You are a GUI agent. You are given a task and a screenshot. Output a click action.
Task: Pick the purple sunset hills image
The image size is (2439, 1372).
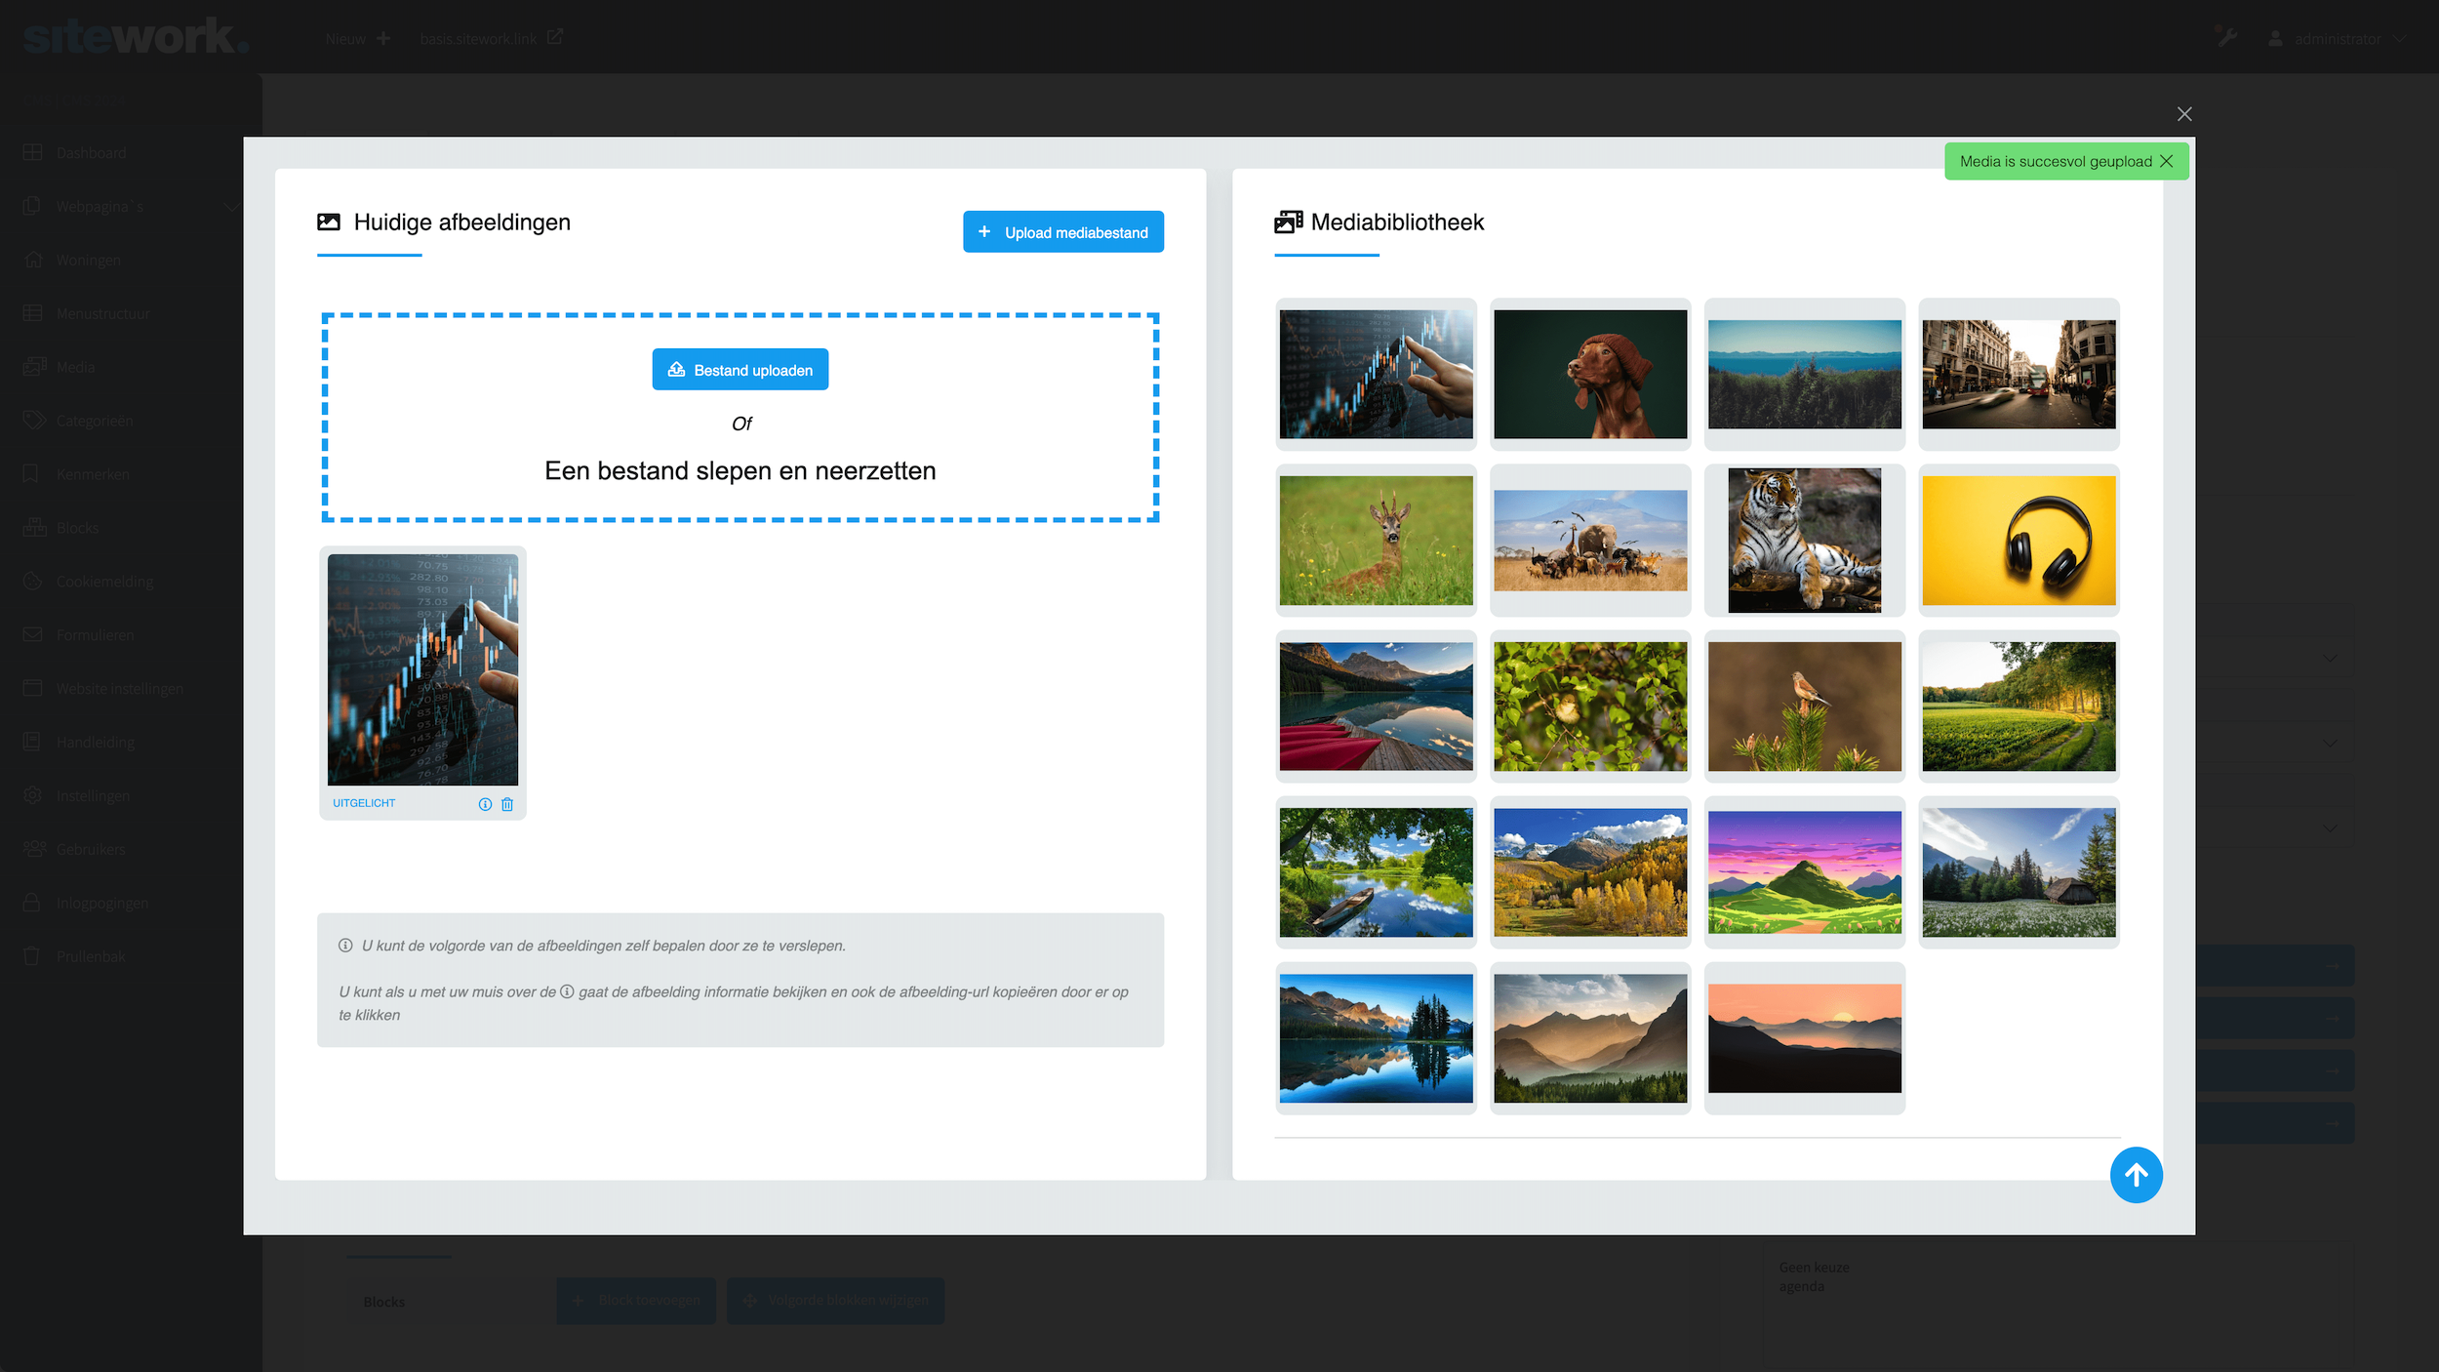(x=1804, y=872)
